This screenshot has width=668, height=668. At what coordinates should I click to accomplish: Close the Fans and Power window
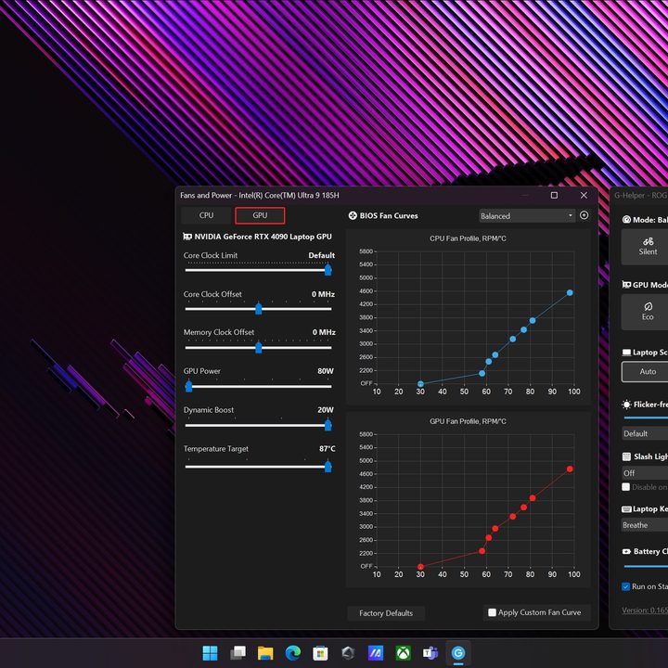pos(584,195)
